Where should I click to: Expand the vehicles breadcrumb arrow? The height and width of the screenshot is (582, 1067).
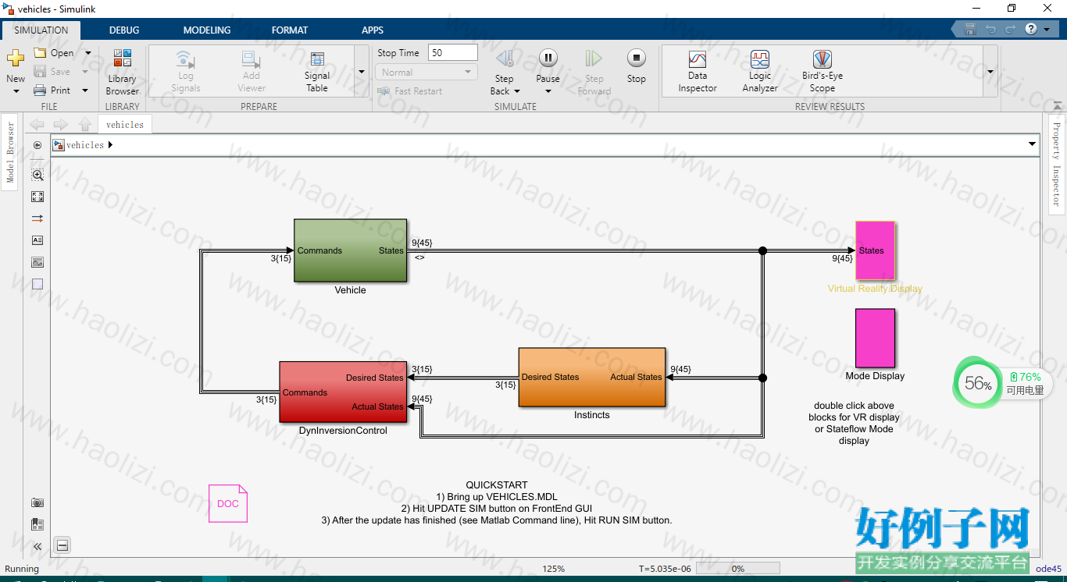click(110, 145)
